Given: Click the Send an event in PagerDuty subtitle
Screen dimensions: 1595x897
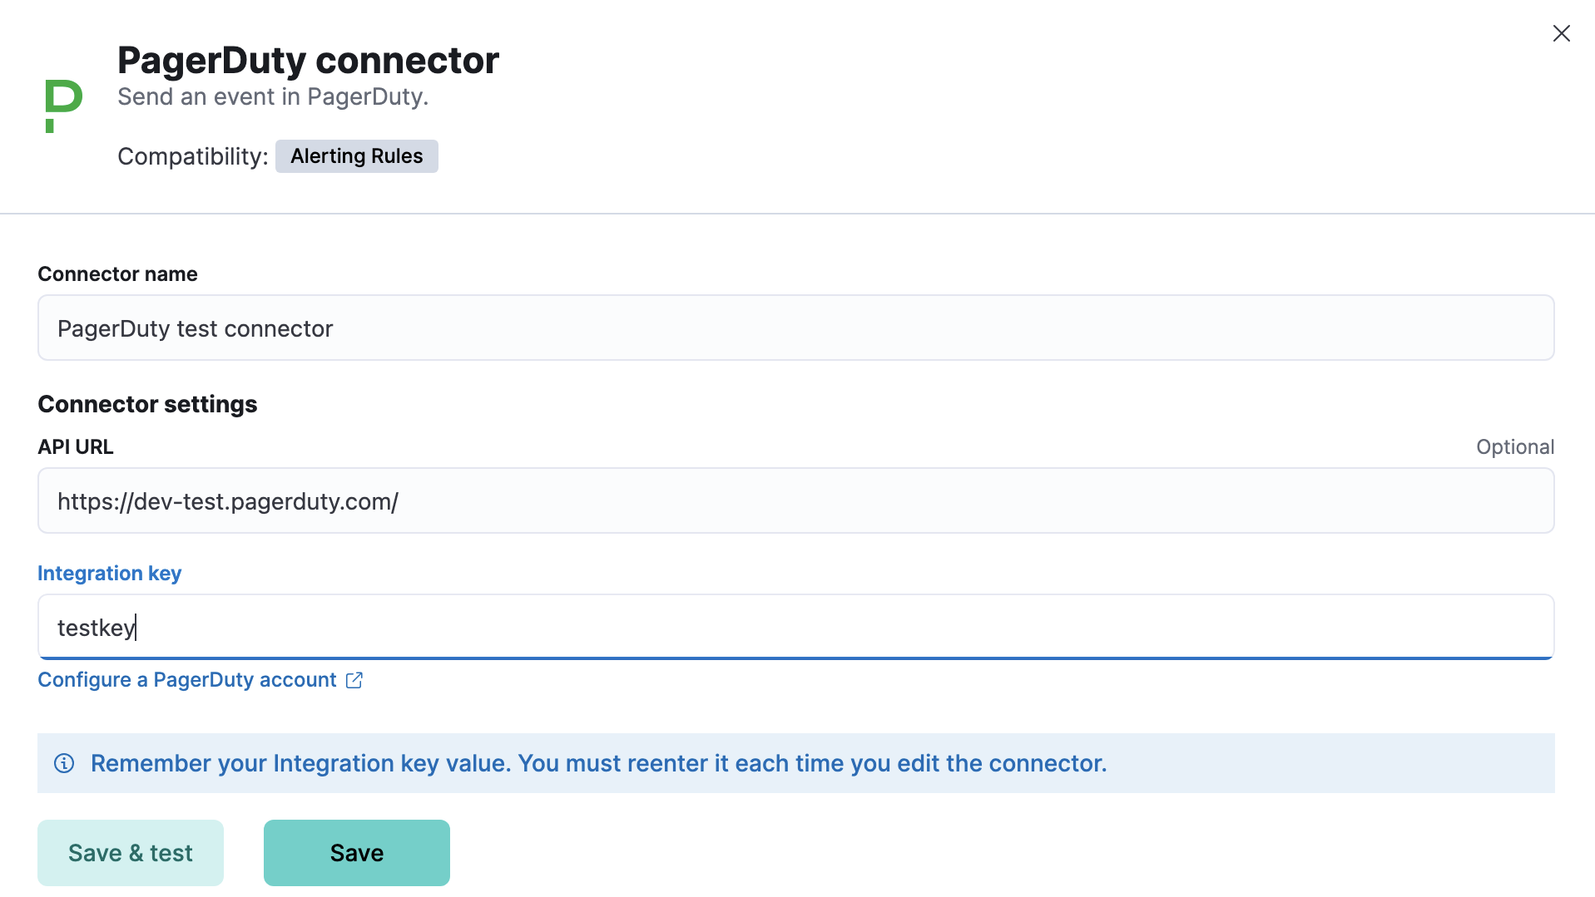Looking at the screenshot, I should (272, 96).
